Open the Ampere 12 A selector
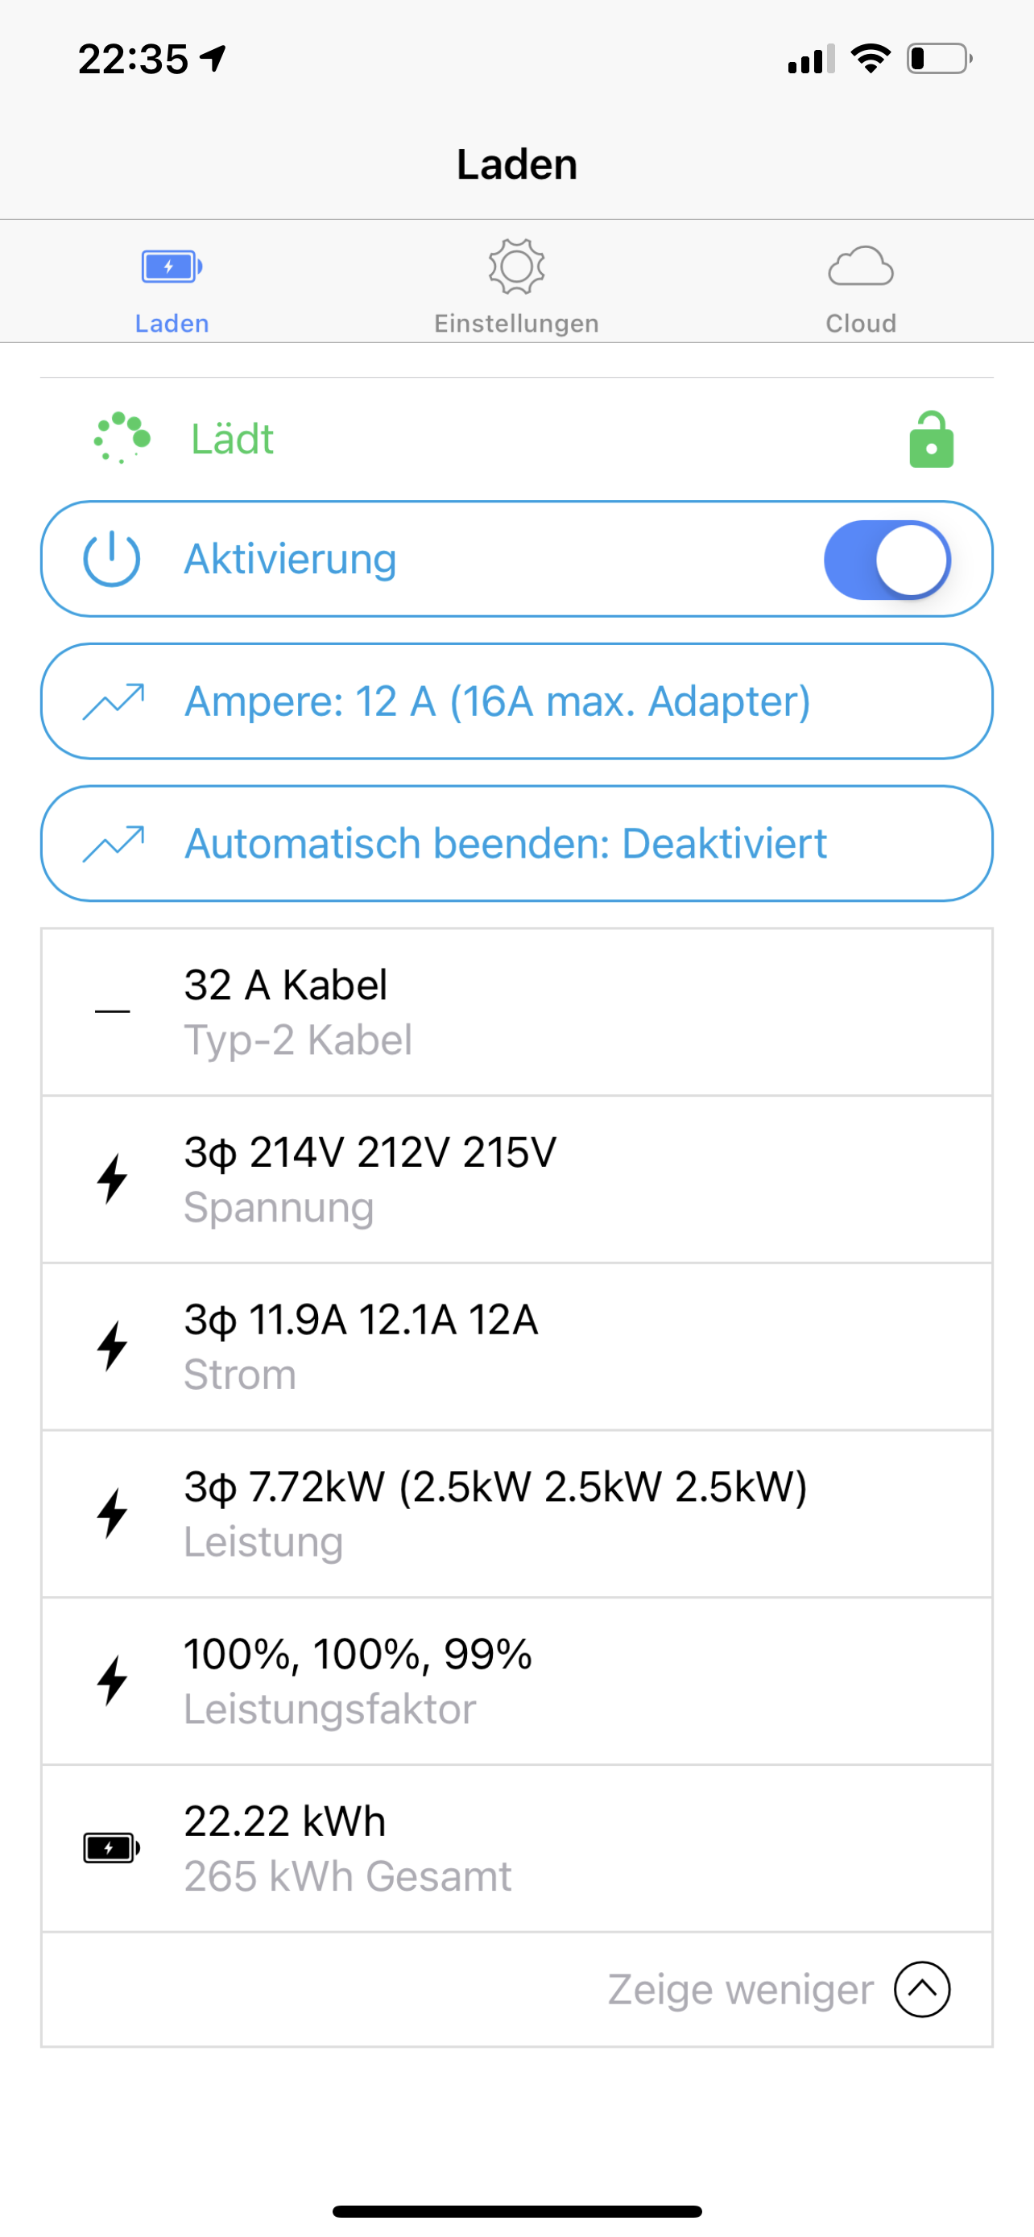The height and width of the screenshot is (2237, 1034). 516,701
